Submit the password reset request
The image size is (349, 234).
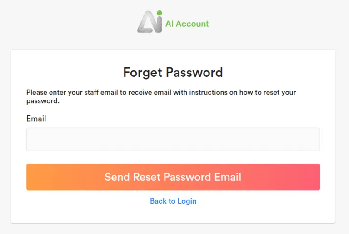tap(173, 177)
